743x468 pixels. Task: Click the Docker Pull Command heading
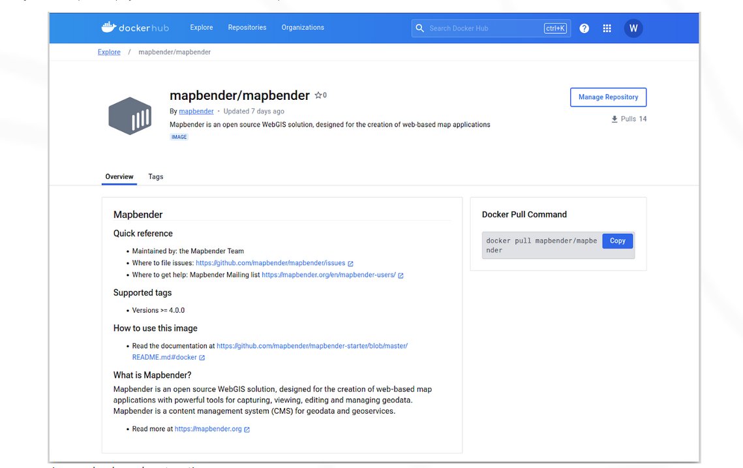click(524, 215)
